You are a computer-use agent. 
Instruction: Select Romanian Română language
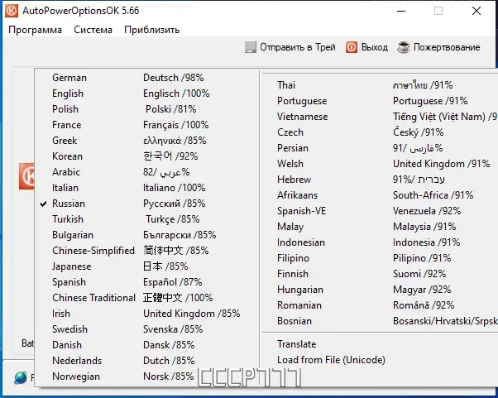(380, 305)
